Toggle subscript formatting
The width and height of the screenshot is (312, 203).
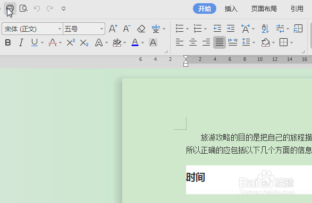point(84,42)
